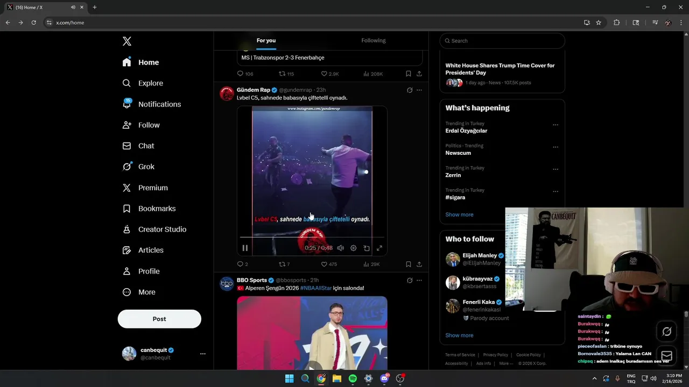Enter fullscreen on the video player
Viewport: 689px width, 387px height.
point(379,248)
